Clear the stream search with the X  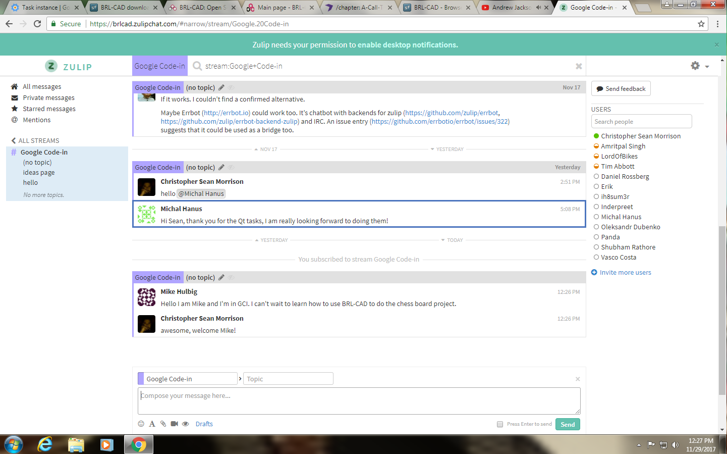point(579,66)
